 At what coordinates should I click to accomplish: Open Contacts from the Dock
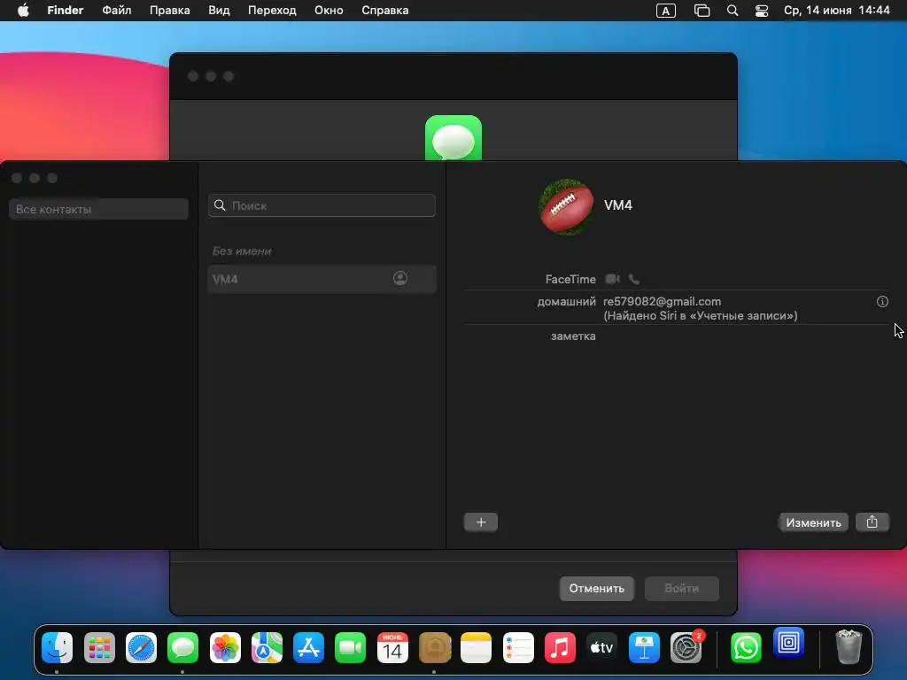[434, 647]
